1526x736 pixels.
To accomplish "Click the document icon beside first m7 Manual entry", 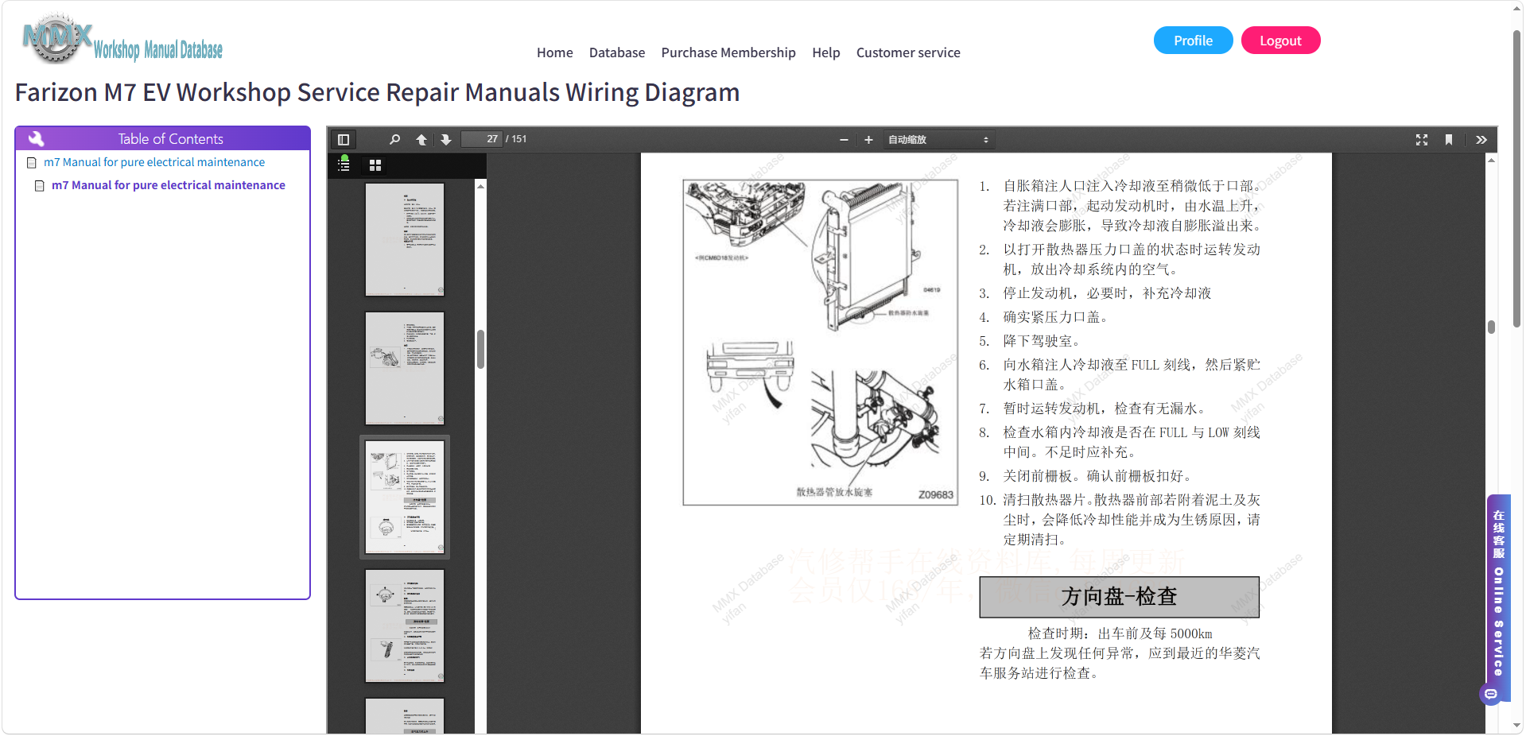I will 32,163.
